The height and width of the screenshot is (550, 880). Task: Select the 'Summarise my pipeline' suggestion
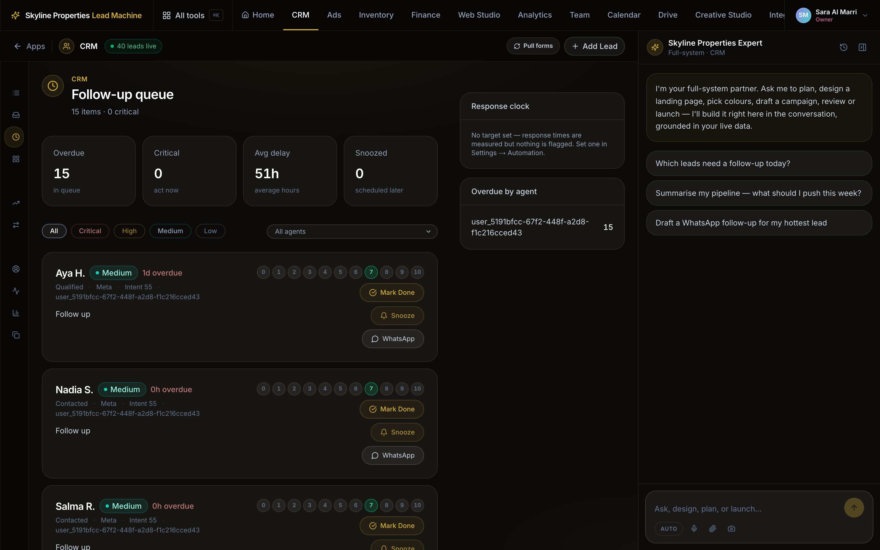tap(759, 193)
